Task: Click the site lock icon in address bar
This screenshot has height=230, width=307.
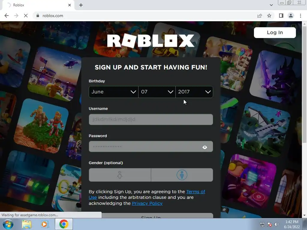Action: [x=38, y=16]
